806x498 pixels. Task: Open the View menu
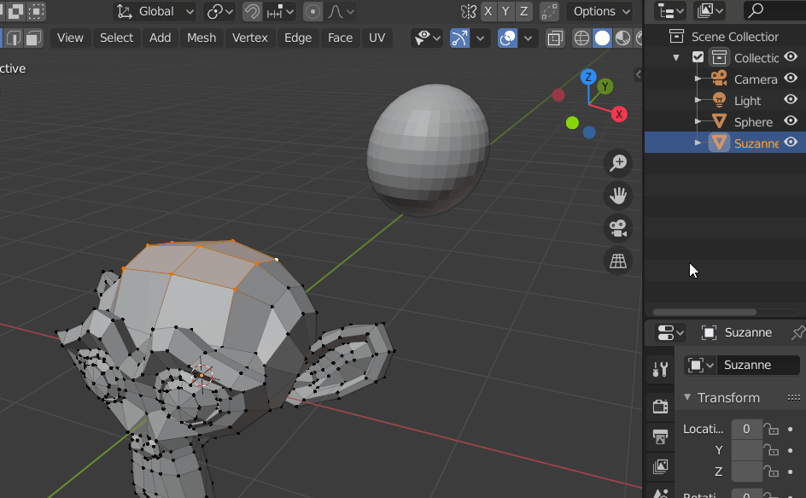[70, 38]
